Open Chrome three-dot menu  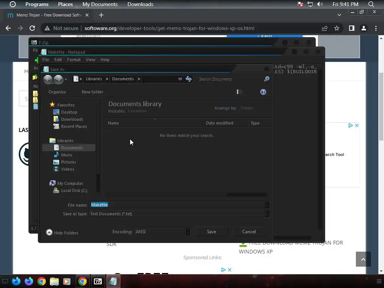point(376,28)
